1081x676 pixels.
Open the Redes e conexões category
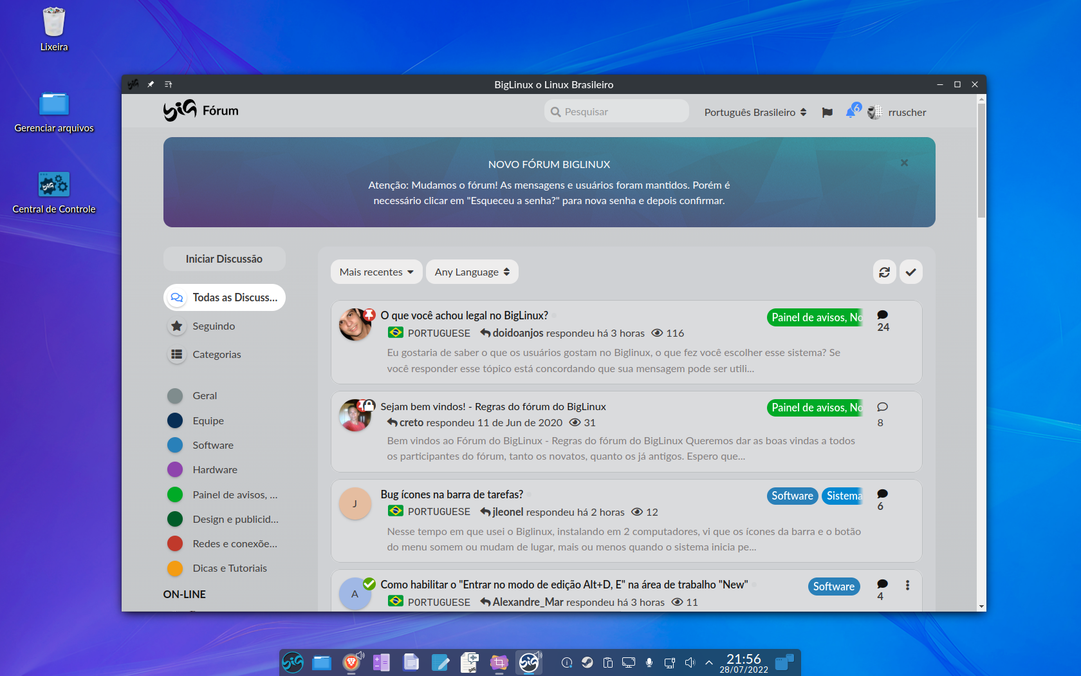(x=223, y=543)
